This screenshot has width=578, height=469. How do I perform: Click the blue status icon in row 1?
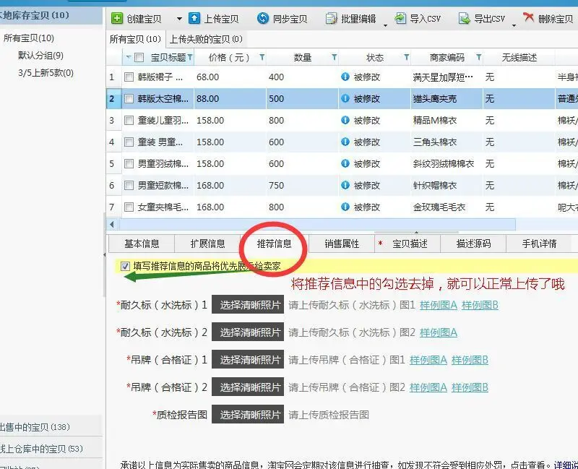(345, 77)
